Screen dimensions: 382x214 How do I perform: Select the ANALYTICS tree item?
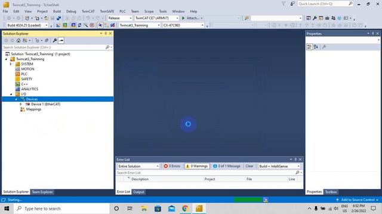[x=29, y=89]
